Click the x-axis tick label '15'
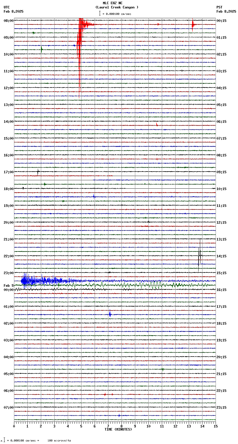Image resolution: width=238 pixels, height=444 pixels. (216, 426)
